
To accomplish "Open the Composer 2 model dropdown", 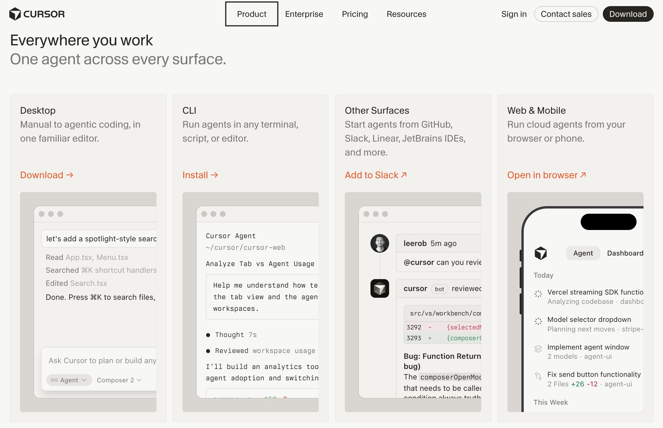I will coord(119,380).
